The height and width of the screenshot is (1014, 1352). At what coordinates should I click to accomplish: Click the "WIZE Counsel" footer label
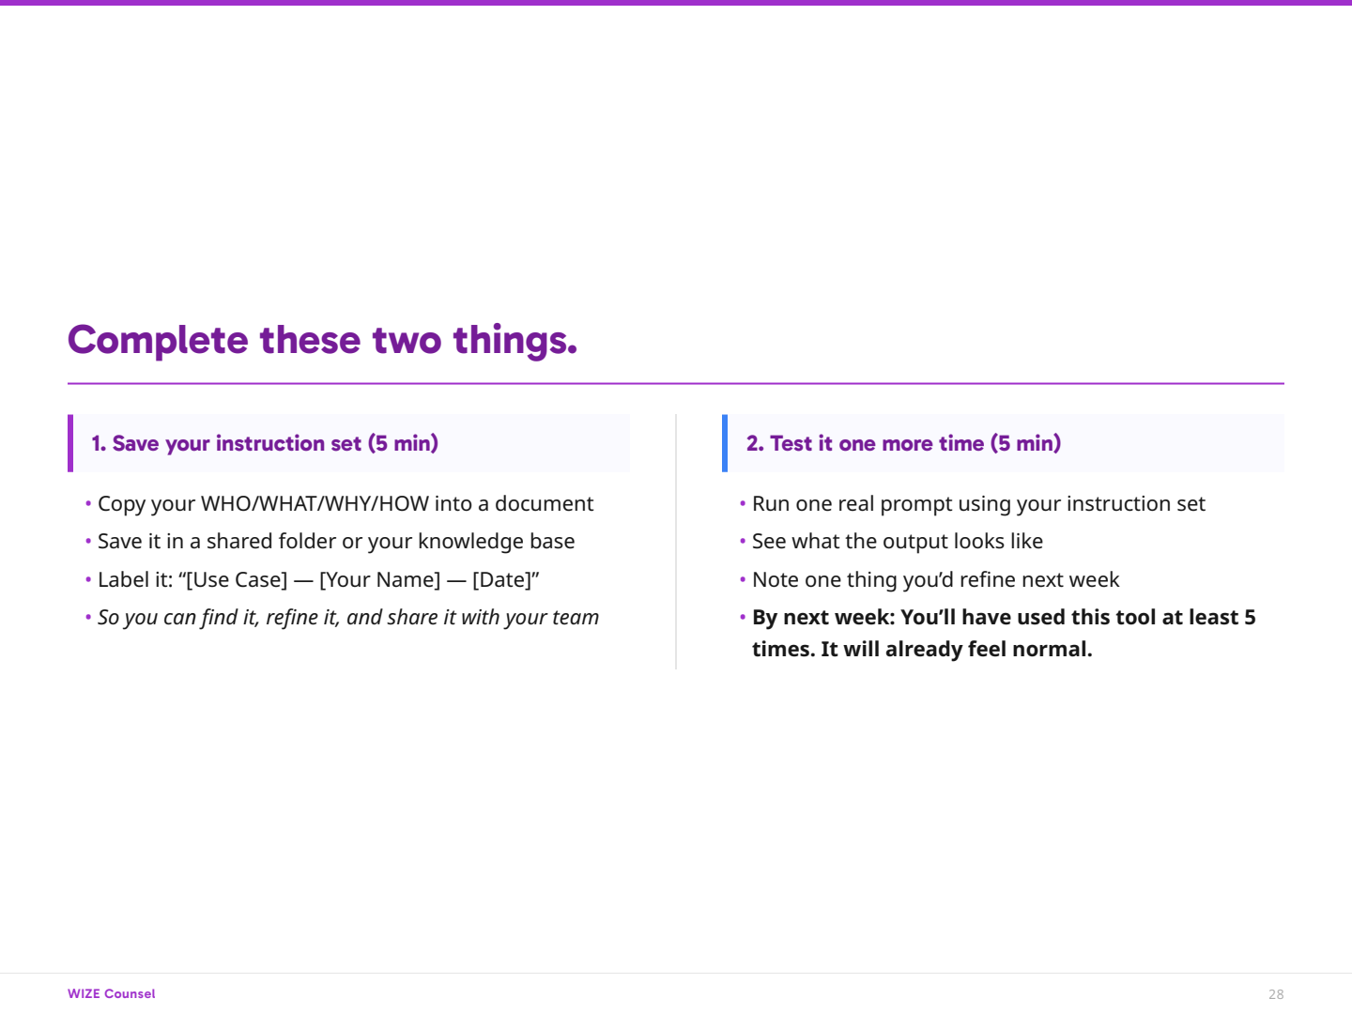click(112, 993)
